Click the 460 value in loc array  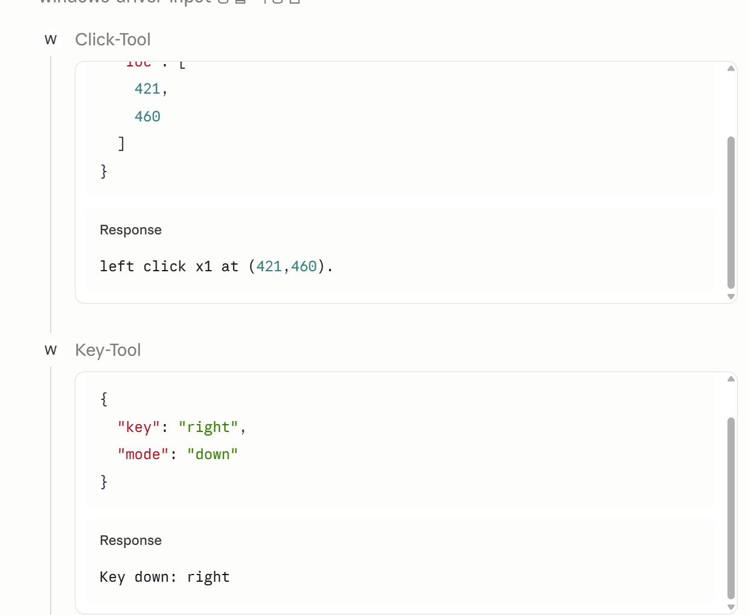147,117
